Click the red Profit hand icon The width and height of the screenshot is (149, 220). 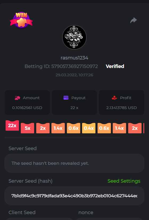point(114,98)
